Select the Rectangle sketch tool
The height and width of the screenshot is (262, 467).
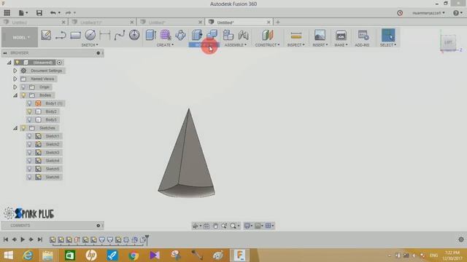(75, 36)
